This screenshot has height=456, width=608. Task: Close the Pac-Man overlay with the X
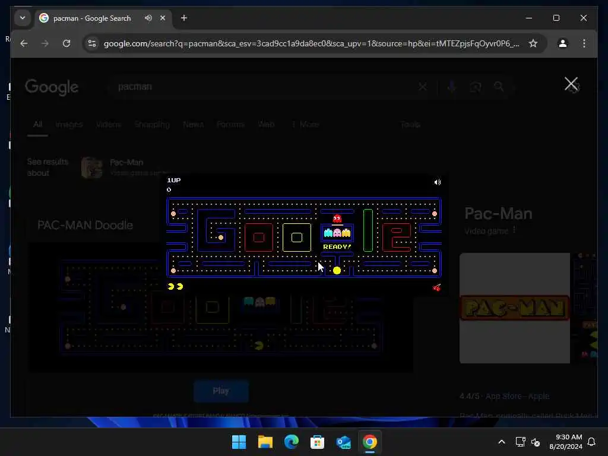pyautogui.click(x=571, y=84)
